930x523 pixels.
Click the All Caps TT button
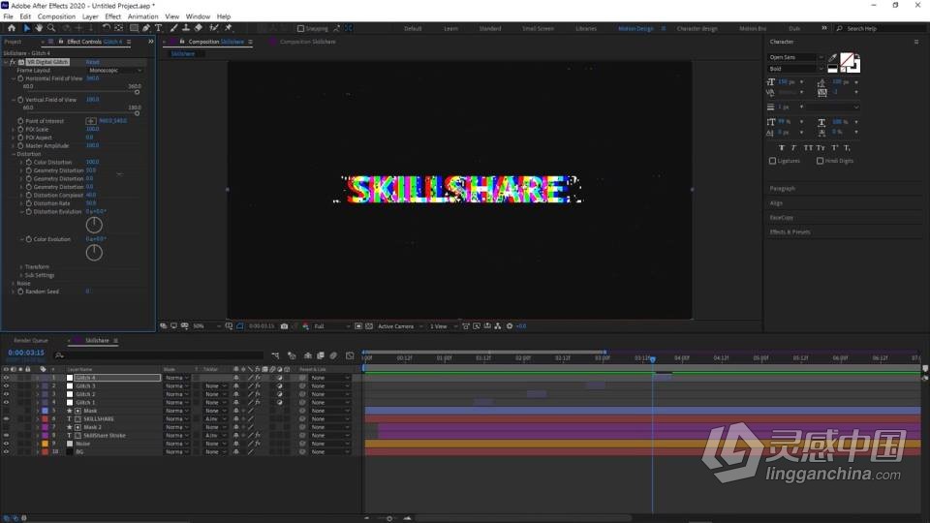tap(808, 147)
